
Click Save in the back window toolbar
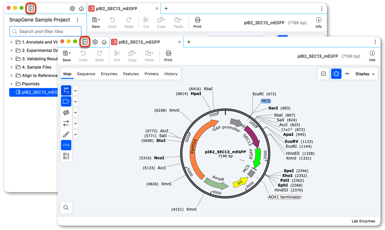click(x=96, y=23)
